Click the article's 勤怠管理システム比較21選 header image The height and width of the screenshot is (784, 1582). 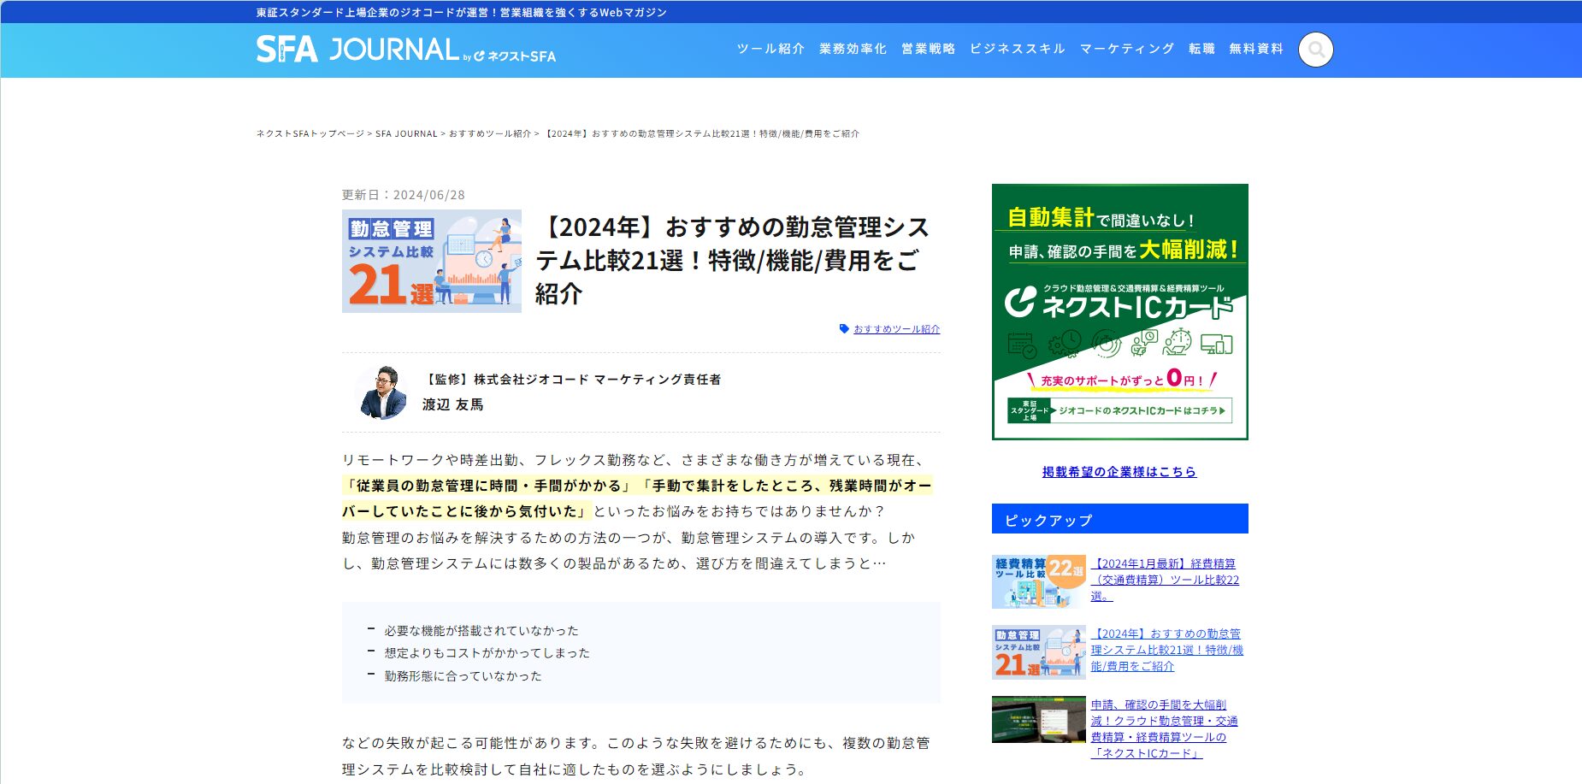click(x=432, y=261)
